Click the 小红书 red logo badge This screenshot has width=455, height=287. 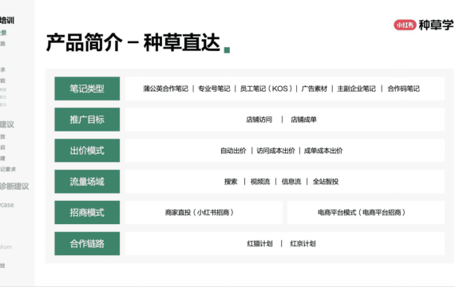click(405, 26)
